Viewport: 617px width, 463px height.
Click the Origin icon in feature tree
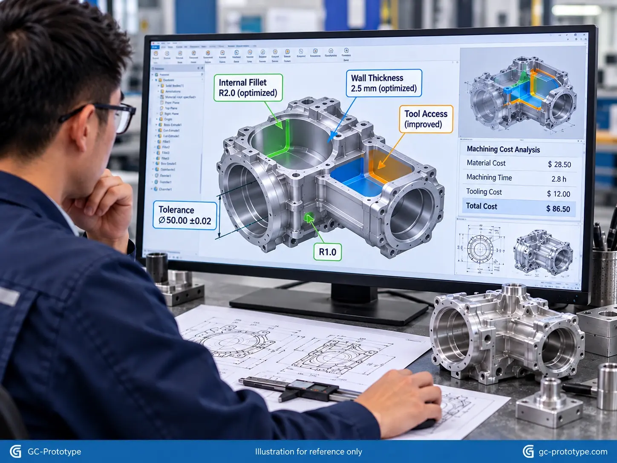(161, 119)
